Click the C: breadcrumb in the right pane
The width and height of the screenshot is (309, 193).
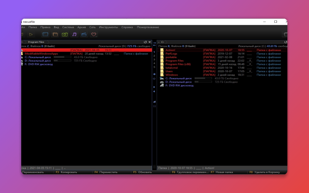click(x=163, y=42)
